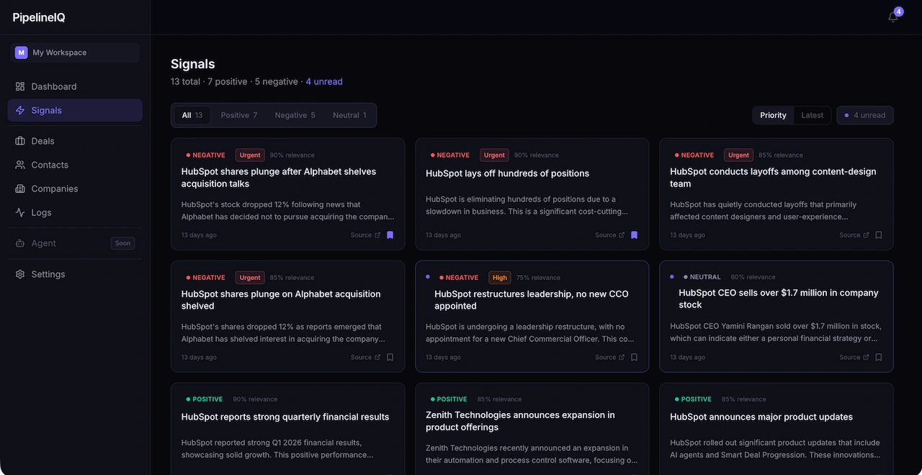922x475 pixels.
Task: Click the My Workspace avatar icon
Action: click(x=21, y=53)
